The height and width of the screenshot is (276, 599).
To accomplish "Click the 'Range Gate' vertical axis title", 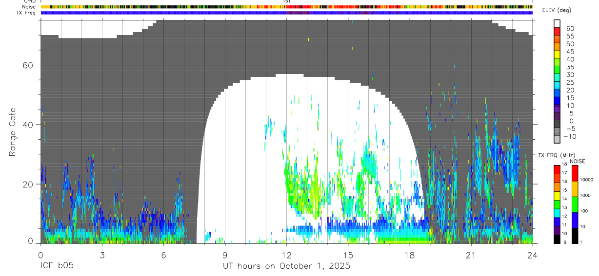I will [x=13, y=132].
